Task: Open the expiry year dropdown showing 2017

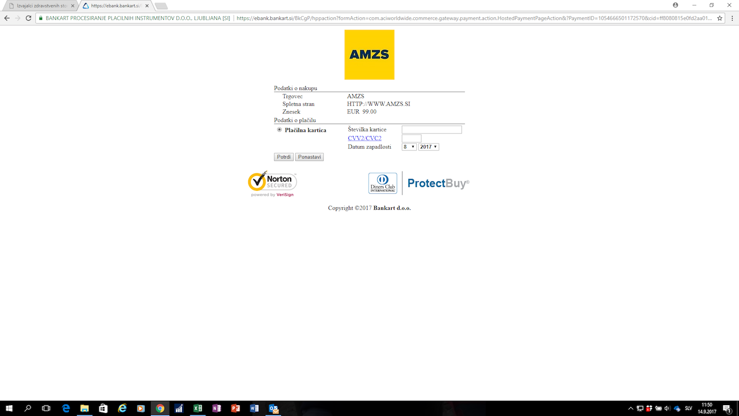Action: [x=428, y=147]
